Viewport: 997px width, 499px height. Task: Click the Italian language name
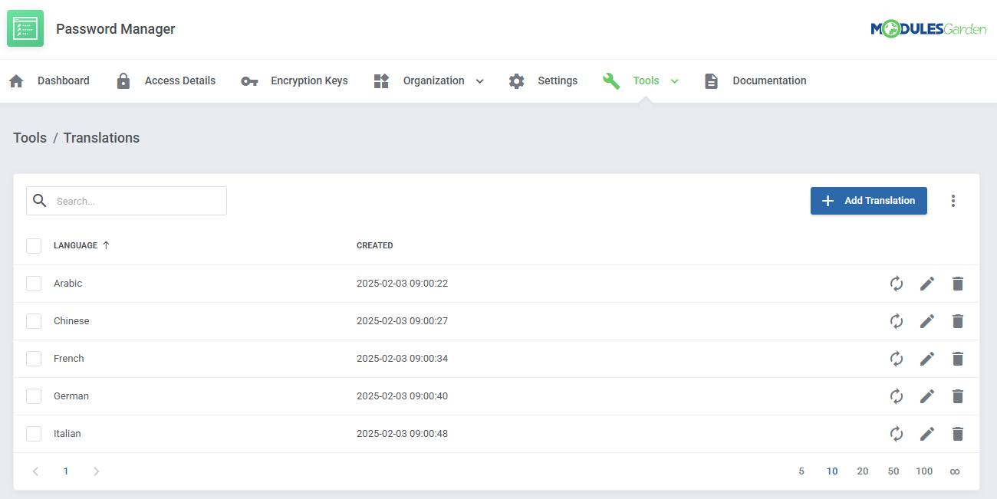tap(67, 434)
